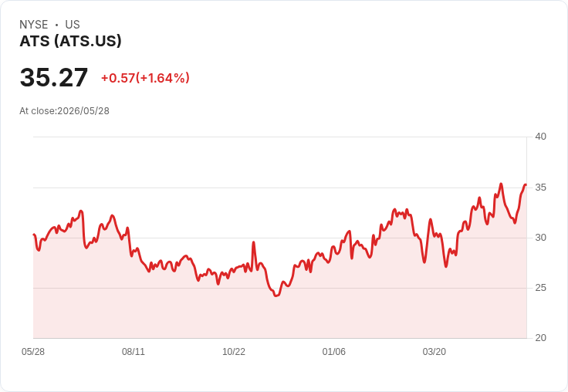Click the 05/28 date axis label
568x392 pixels.
pyautogui.click(x=33, y=351)
